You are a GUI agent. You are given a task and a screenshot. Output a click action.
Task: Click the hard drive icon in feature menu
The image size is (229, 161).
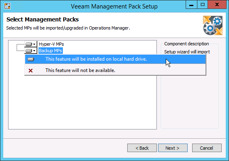pyautogui.click(x=31, y=59)
